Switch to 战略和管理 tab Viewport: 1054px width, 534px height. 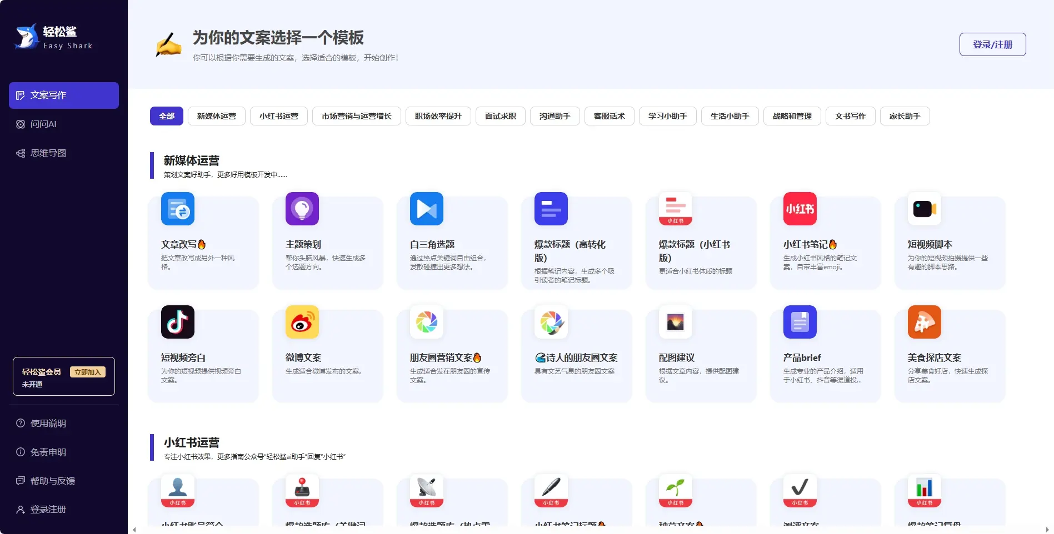pyautogui.click(x=792, y=116)
